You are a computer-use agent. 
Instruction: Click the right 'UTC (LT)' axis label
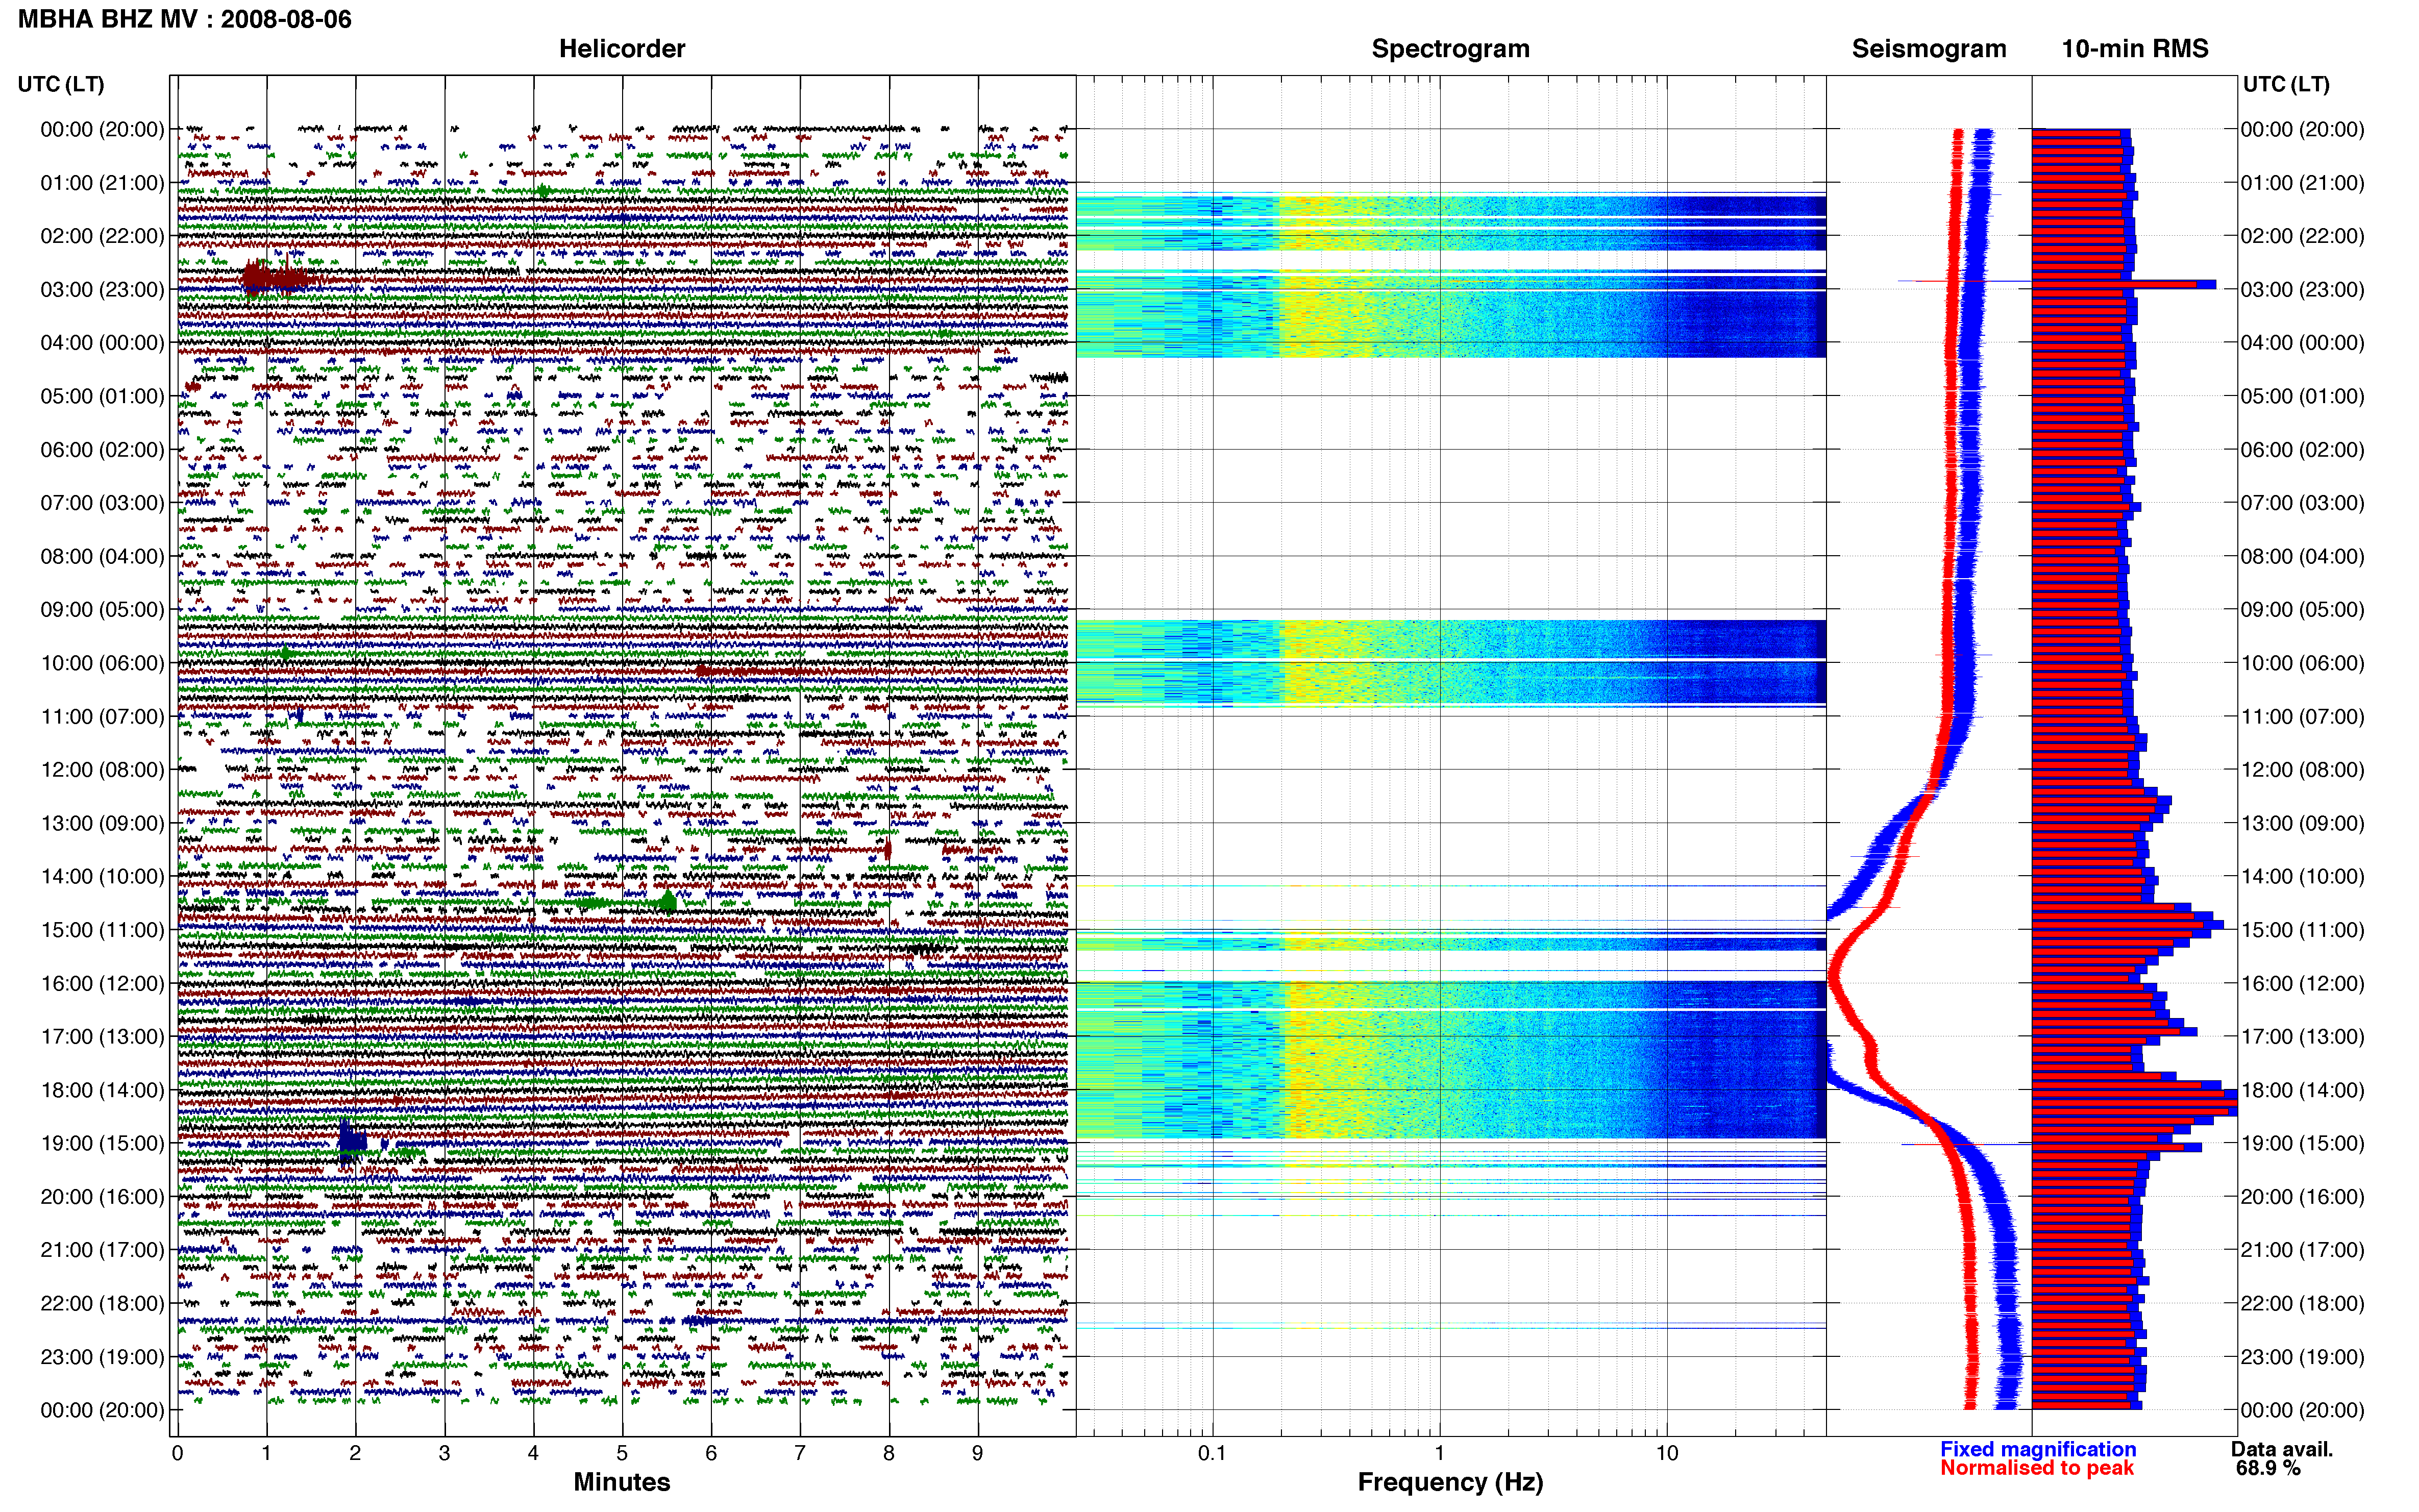tap(2286, 84)
